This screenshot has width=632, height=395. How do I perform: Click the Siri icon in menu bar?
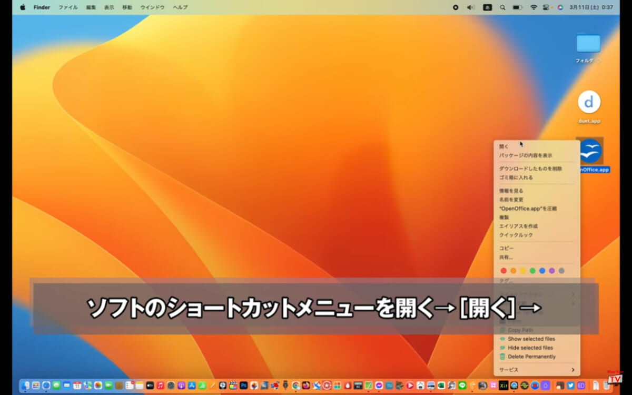click(x=560, y=7)
